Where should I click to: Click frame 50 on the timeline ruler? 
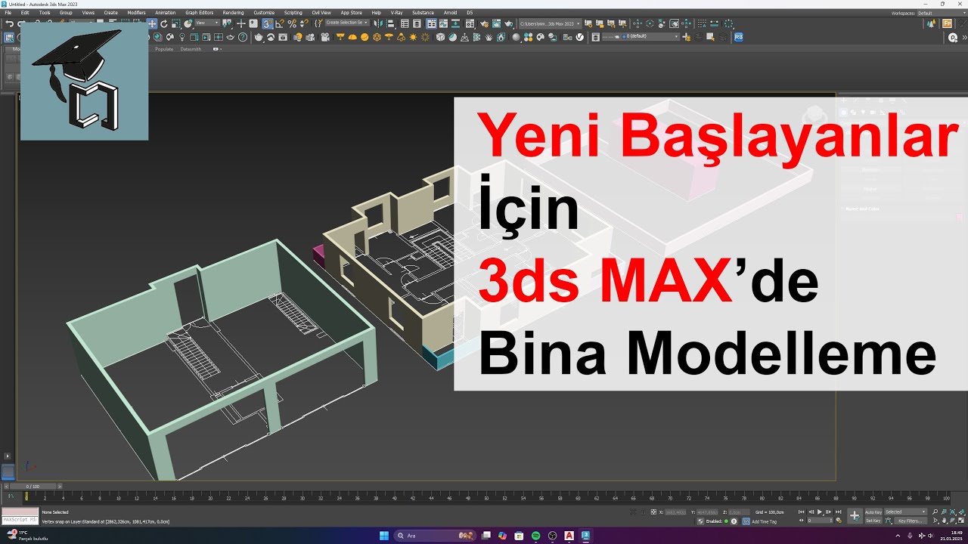pos(487,498)
